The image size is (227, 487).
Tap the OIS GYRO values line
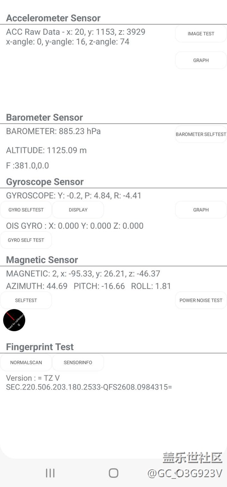(75, 226)
